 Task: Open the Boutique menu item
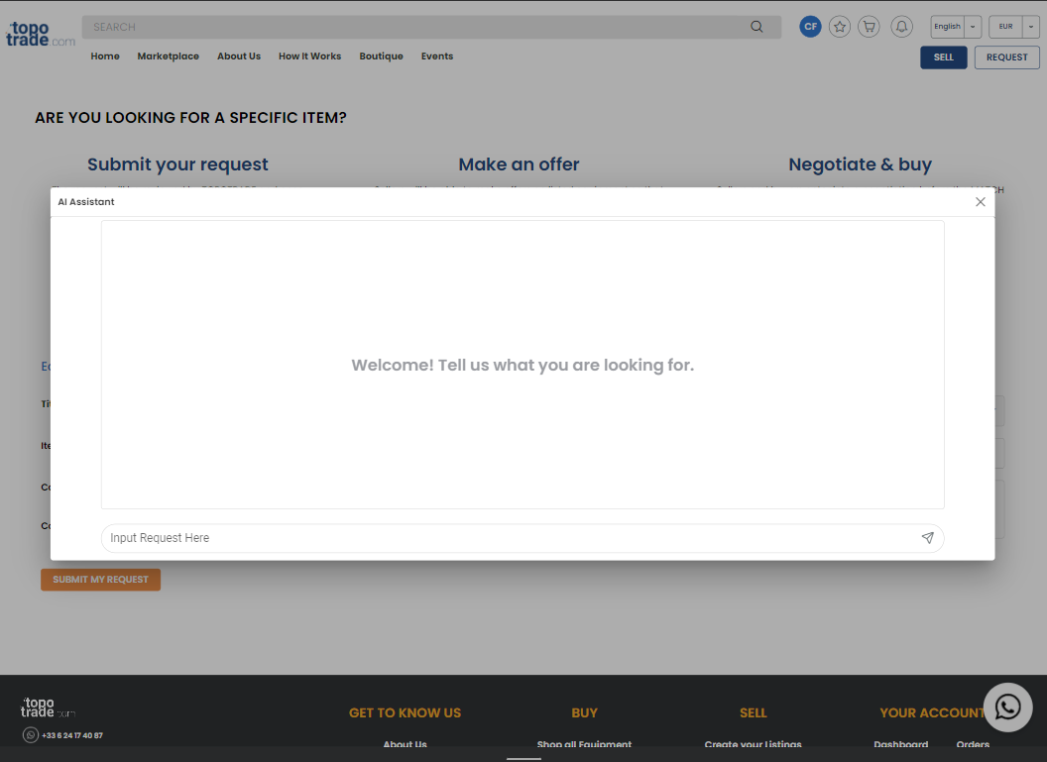point(382,56)
